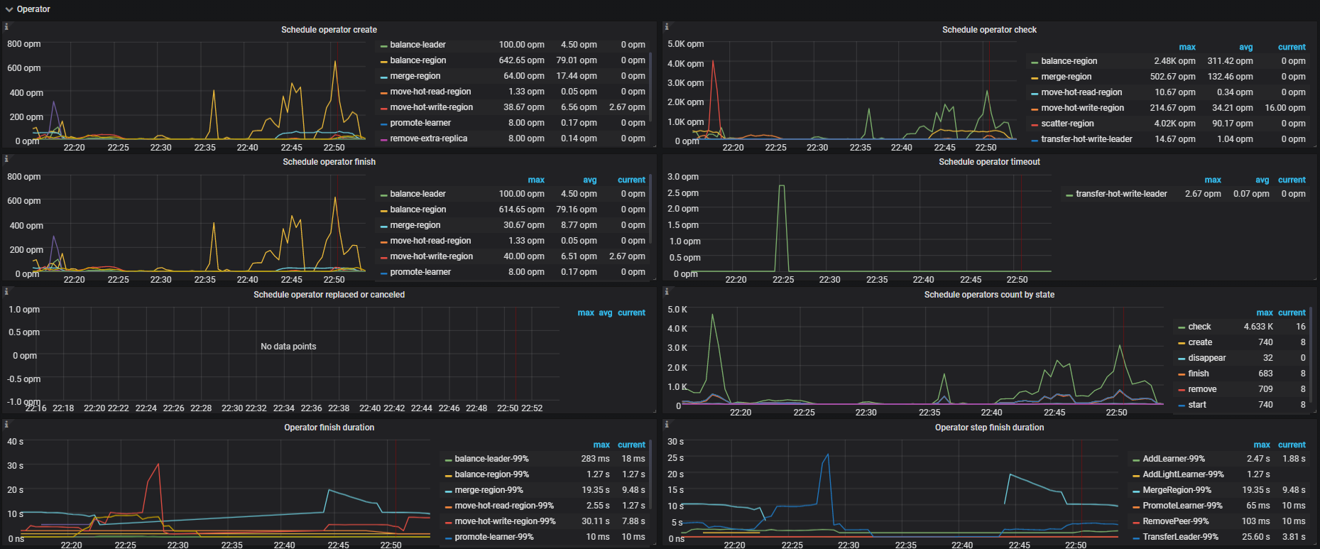The width and height of the screenshot is (1320, 549).
Task: Toggle scatter-region series in Schedule operator check legend
Action: pos(1067,124)
